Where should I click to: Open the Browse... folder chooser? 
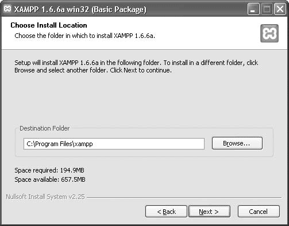pos(237,143)
